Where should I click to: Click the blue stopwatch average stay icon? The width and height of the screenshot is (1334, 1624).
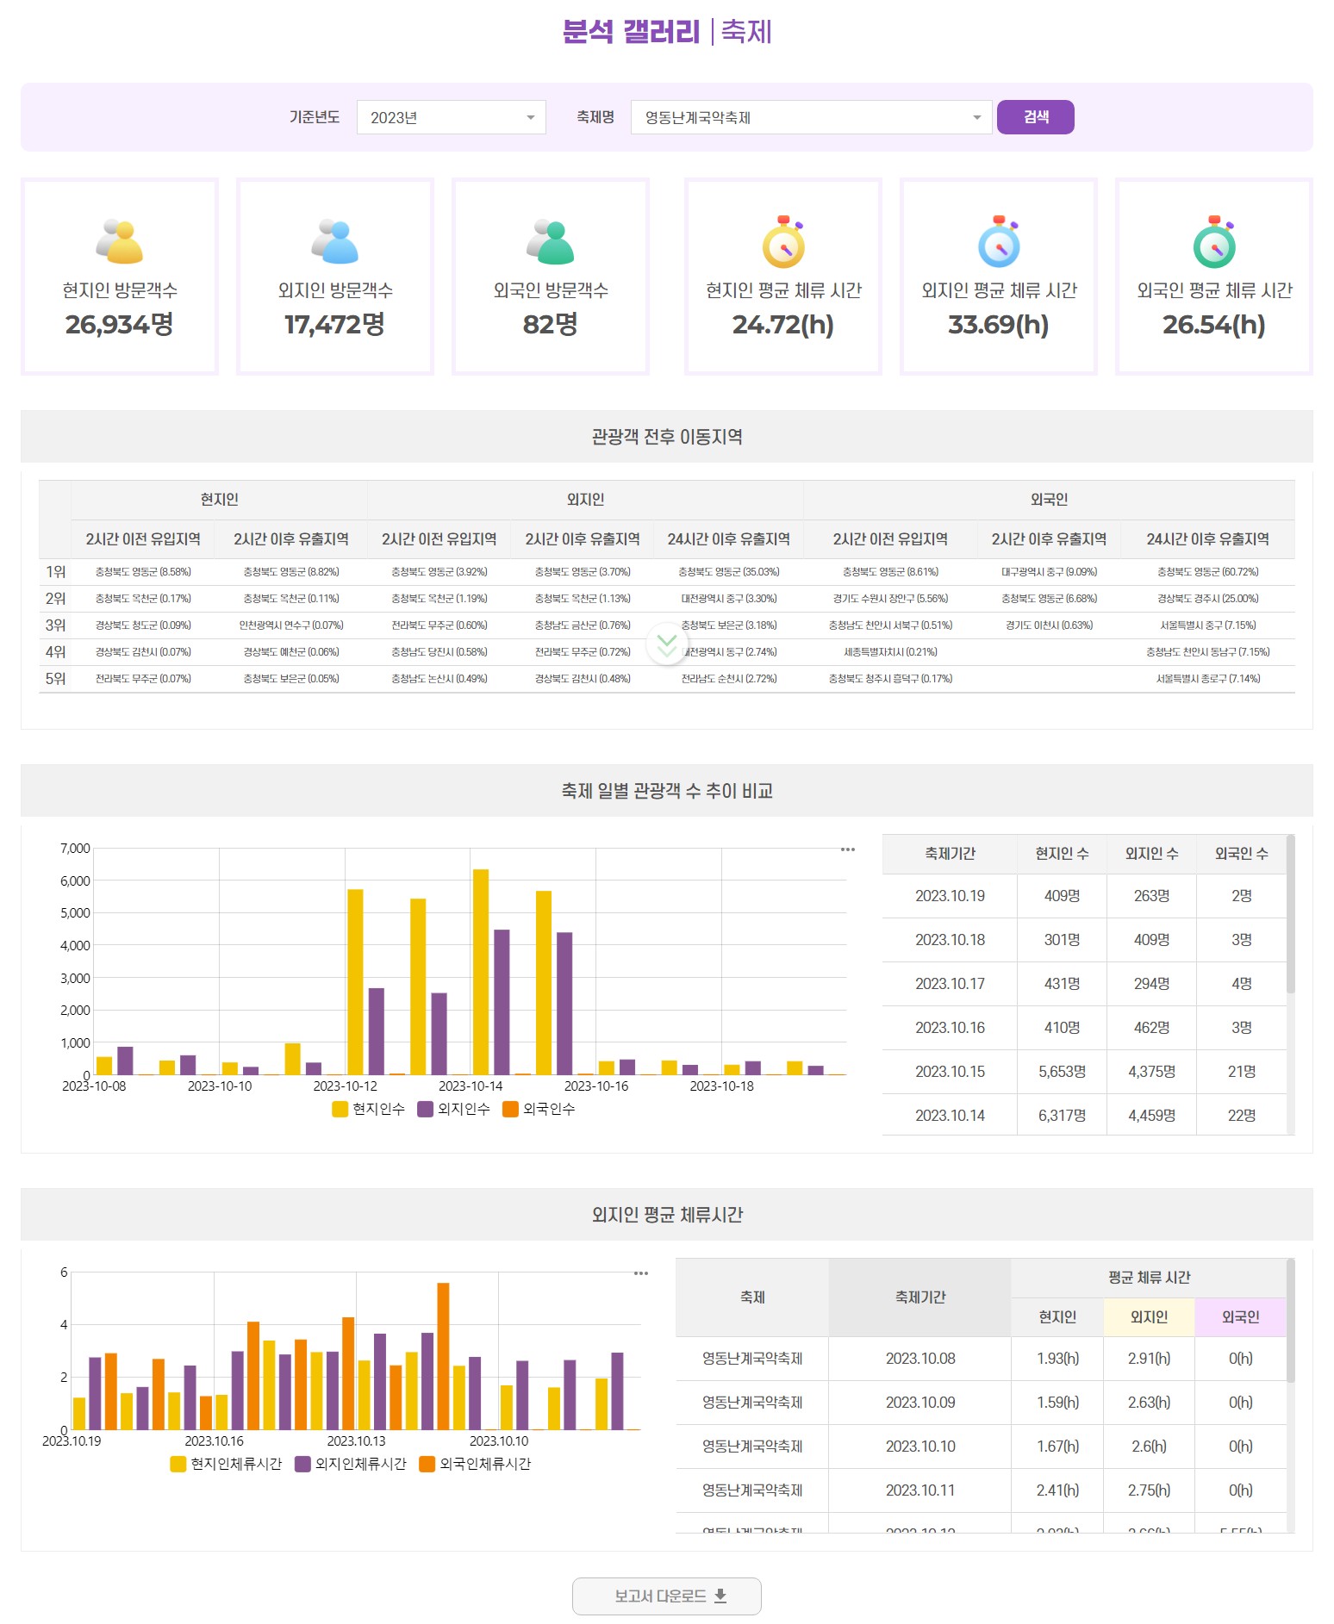click(x=999, y=243)
